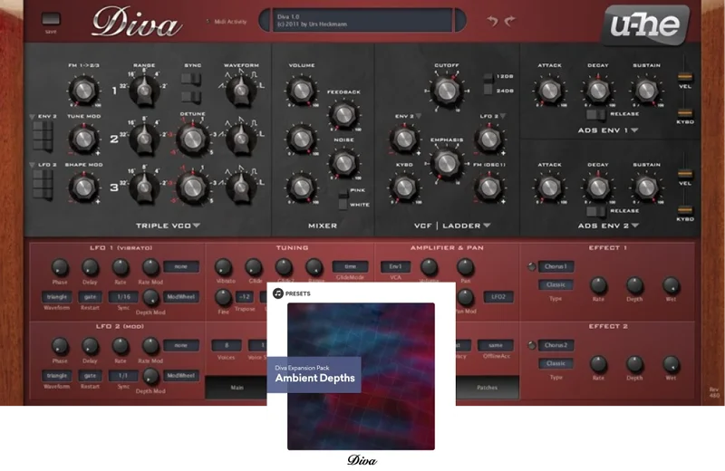The image size is (725, 471).
Task: Click ADS ENV 1 Sustain knob
Action: tap(646, 91)
